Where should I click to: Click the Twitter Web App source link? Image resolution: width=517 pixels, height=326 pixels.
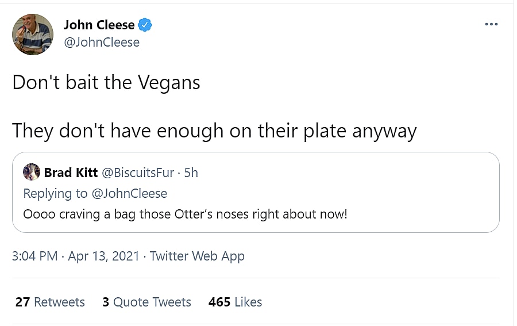(197, 256)
